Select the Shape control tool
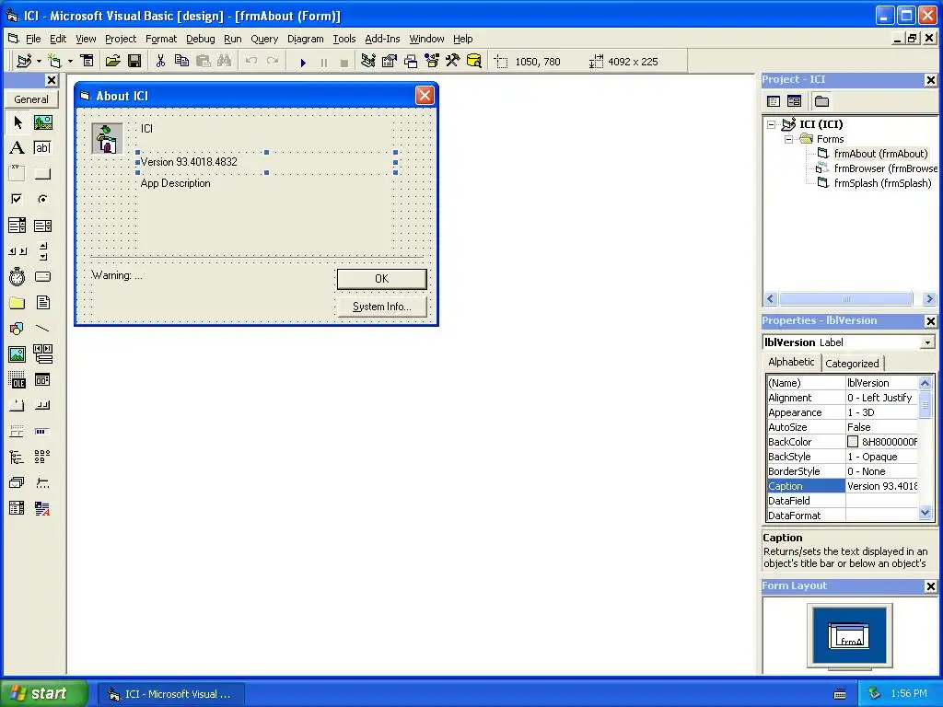The width and height of the screenshot is (943, 707). [17, 329]
